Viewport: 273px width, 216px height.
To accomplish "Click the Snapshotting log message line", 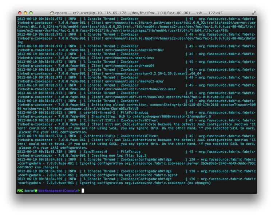I will (151, 116).
